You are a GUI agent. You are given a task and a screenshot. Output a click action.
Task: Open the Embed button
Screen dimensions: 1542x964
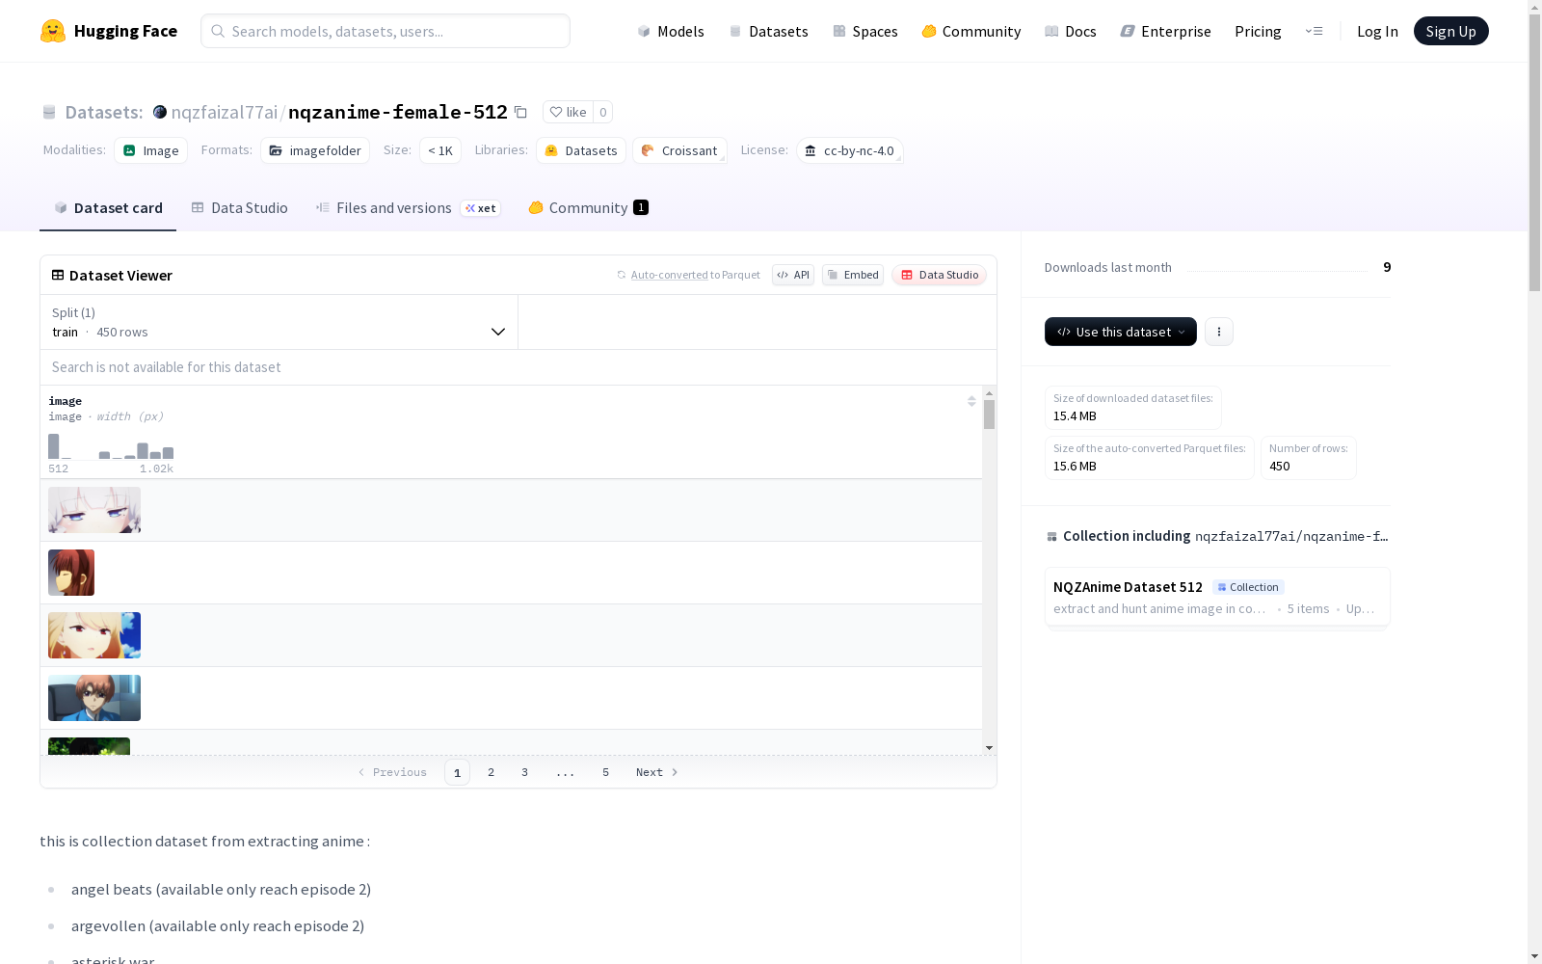[853, 275]
